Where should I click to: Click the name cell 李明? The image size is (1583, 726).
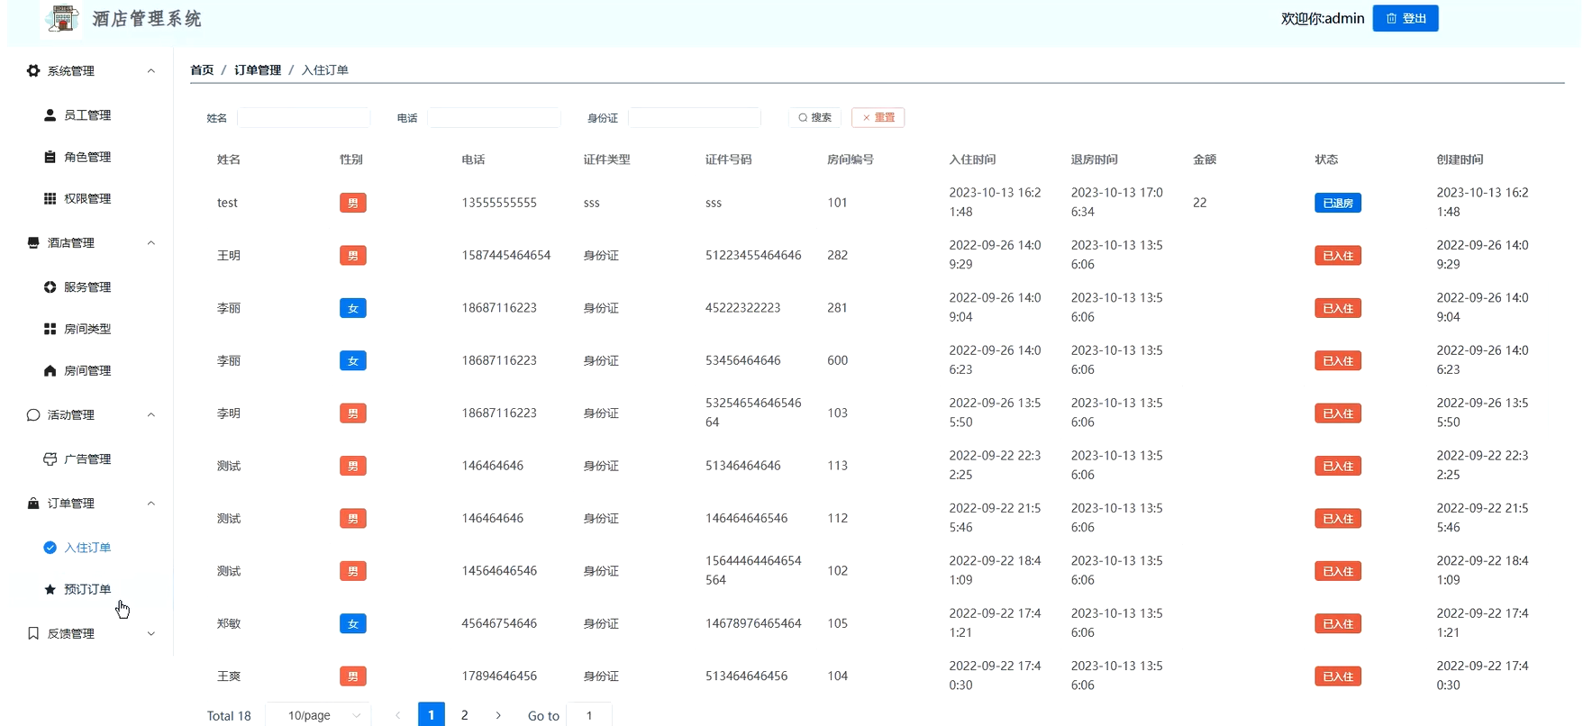229,413
